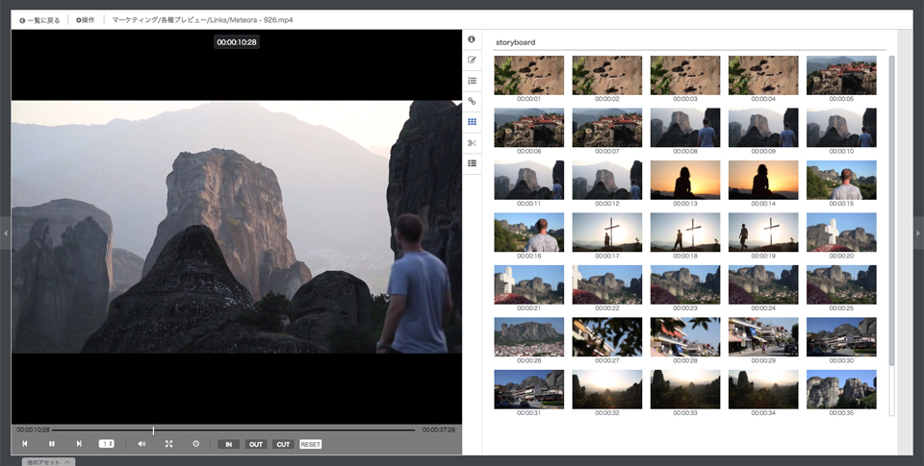Select leafy thumbnail 00:00:27

point(607,337)
